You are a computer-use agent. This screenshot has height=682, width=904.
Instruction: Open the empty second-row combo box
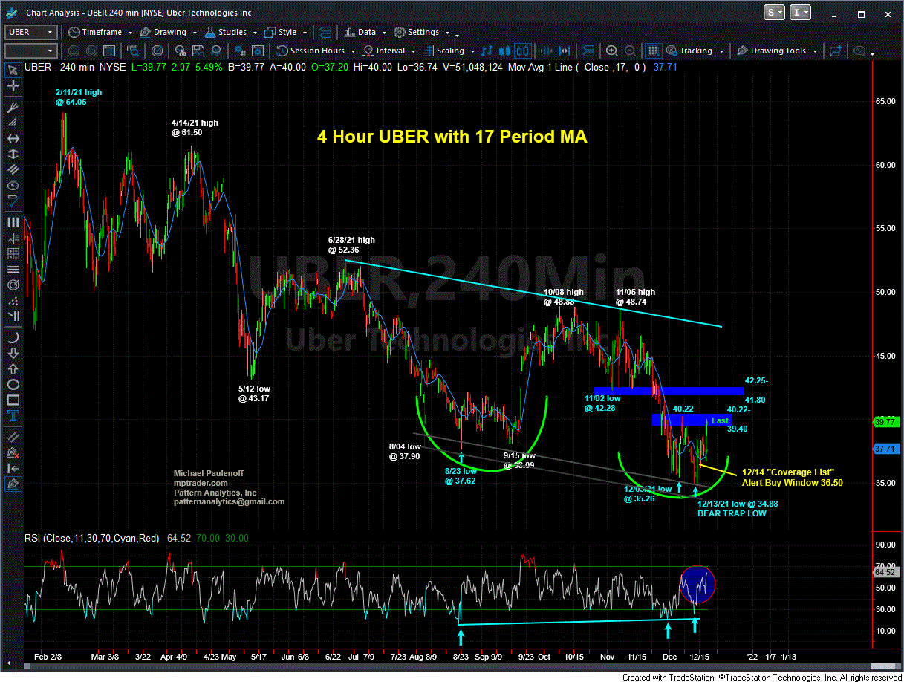[x=30, y=51]
